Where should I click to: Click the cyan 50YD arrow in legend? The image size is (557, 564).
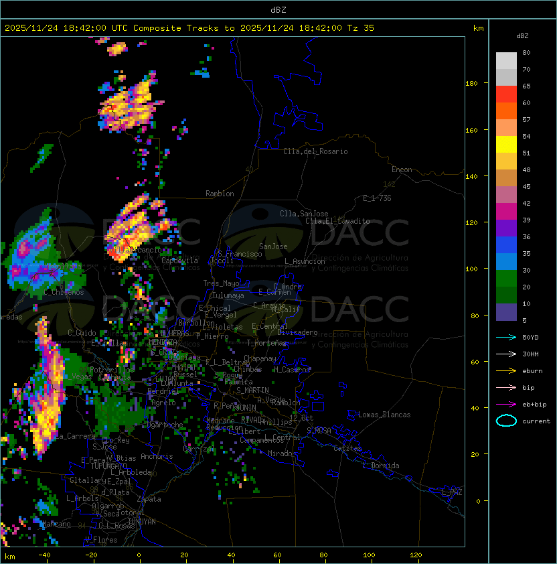[506, 338]
